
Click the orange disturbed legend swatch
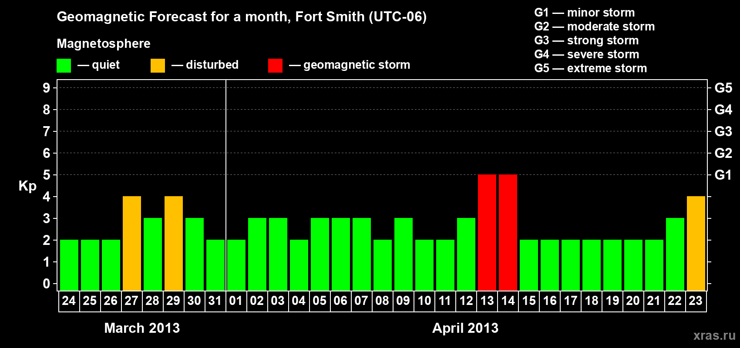tap(158, 66)
